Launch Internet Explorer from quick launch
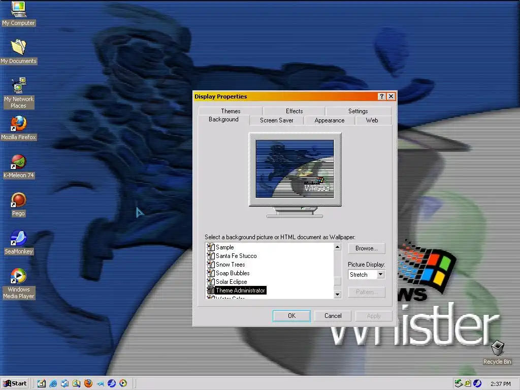Image resolution: width=520 pixels, height=390 pixels. click(53, 383)
